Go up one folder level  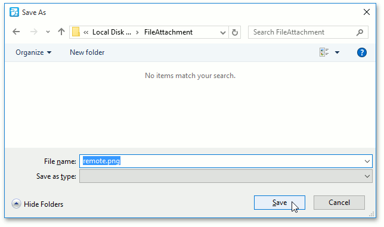(61, 32)
